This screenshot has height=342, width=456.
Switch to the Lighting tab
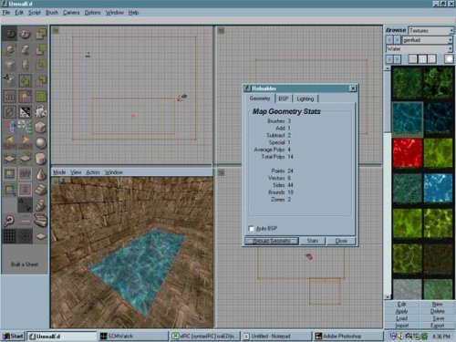306,98
